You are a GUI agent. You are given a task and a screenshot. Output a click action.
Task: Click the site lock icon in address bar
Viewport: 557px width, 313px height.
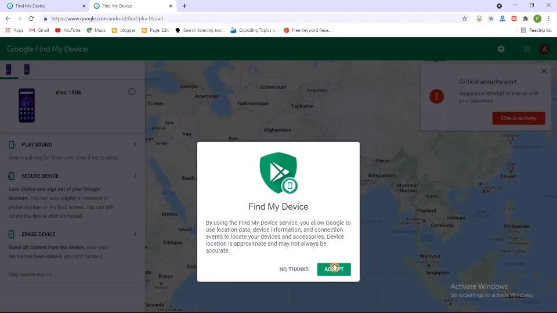pos(45,19)
